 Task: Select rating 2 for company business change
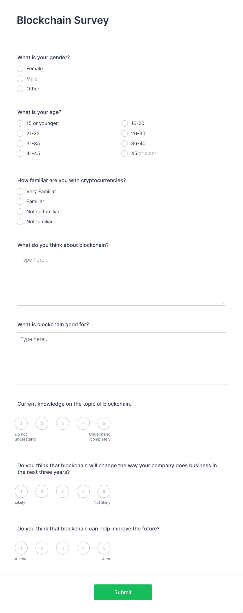(x=42, y=491)
